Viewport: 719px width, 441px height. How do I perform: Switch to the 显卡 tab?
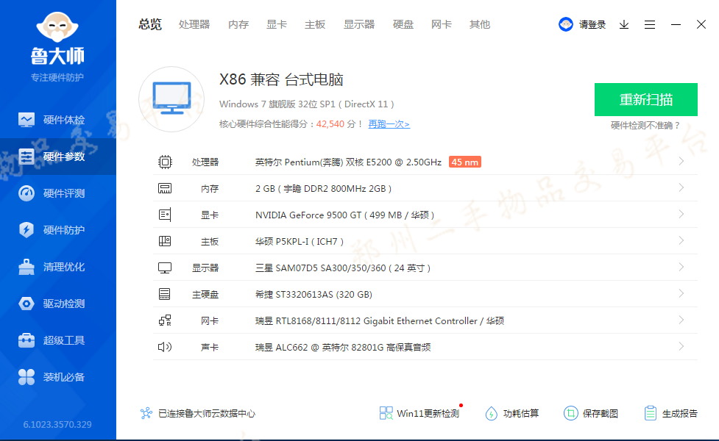[277, 24]
